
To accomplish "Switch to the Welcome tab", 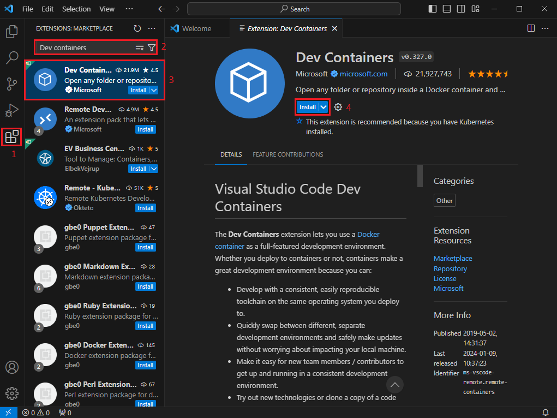I will [x=196, y=28].
